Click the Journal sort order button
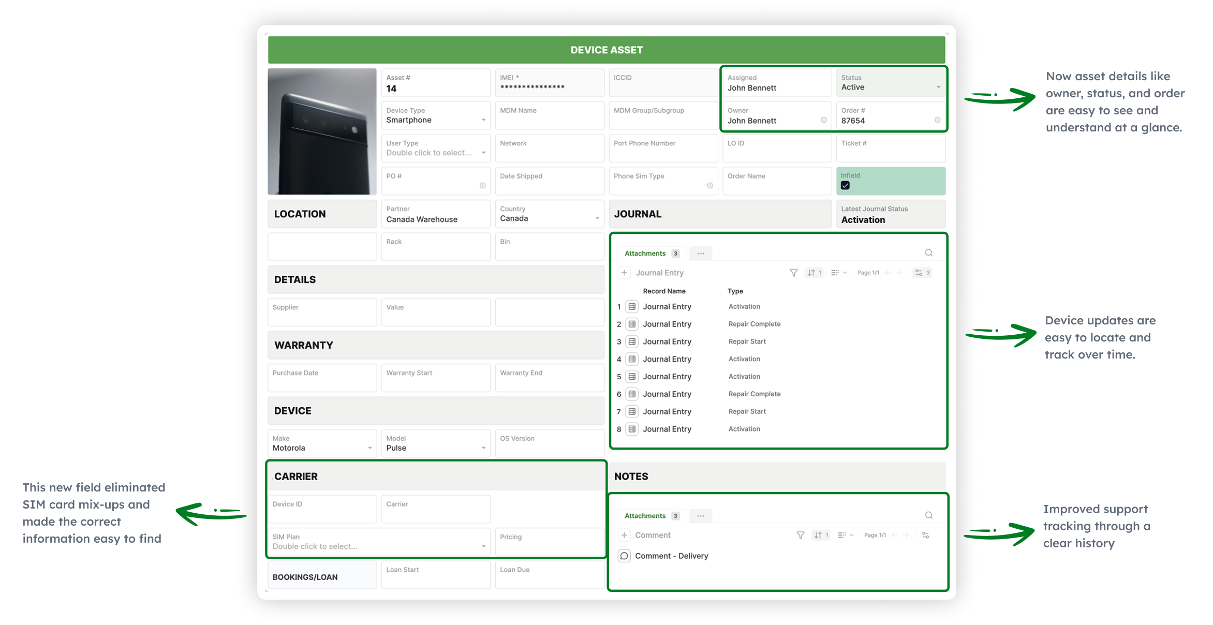 (x=814, y=273)
